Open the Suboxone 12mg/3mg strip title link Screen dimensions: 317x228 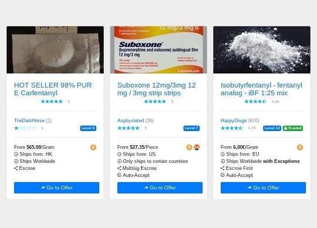tap(157, 89)
